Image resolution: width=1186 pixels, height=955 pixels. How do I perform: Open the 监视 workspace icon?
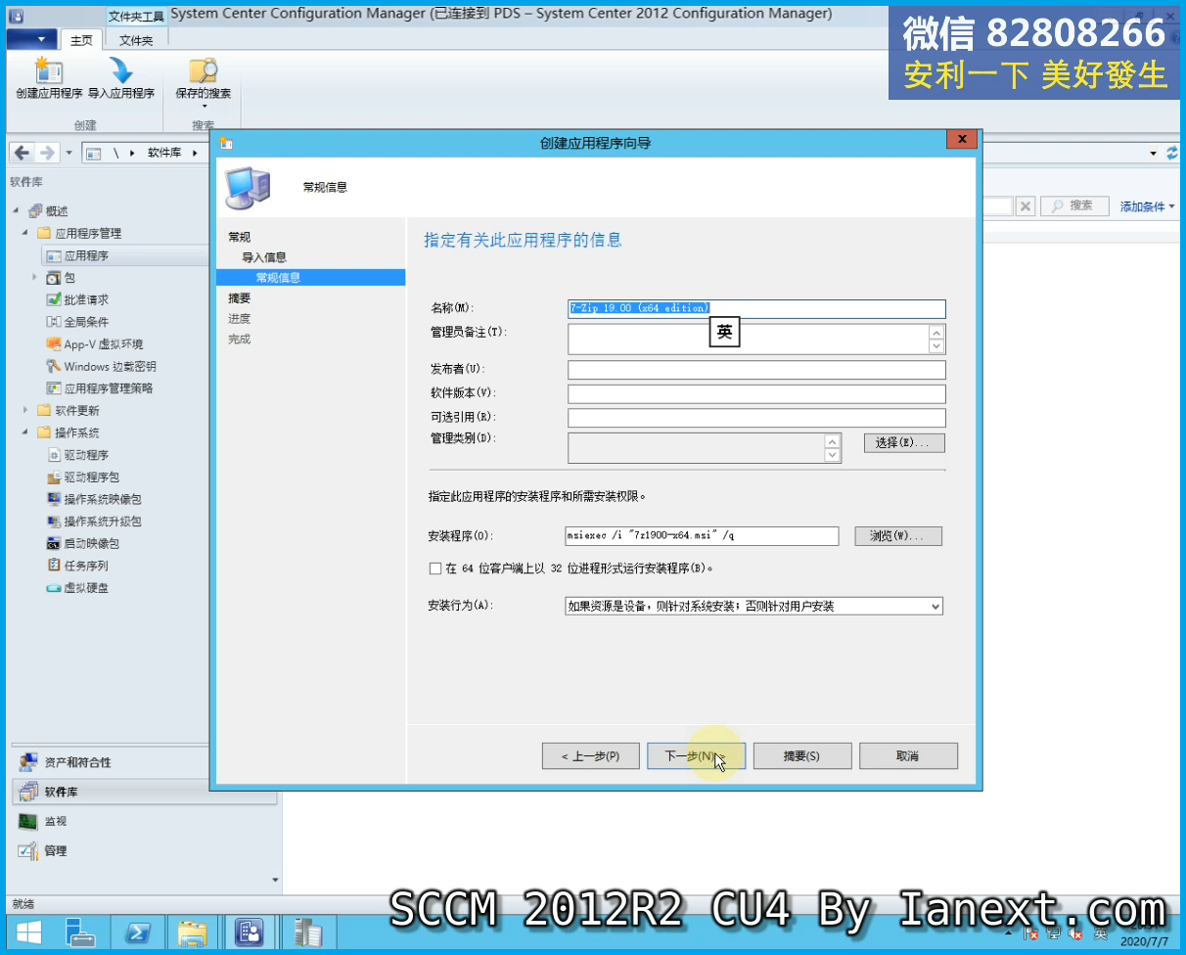click(27, 821)
